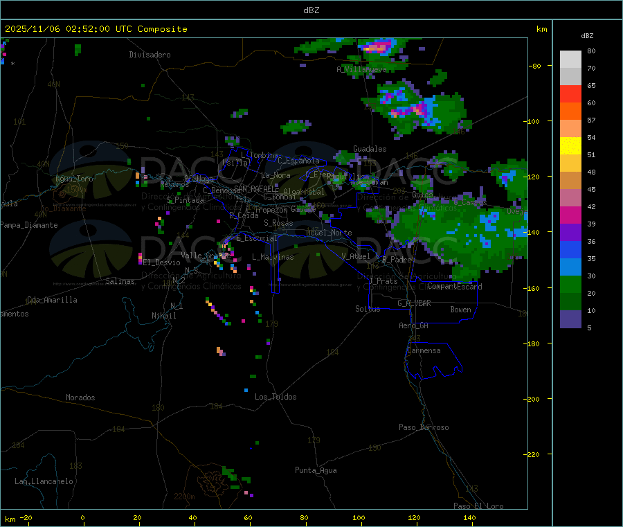Select the bright green legend swatch between 30 and 20
Screen dimensions: 623x527
click(x=570, y=284)
